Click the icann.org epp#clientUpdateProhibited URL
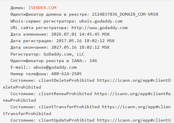The image size is (174, 123). [134, 120]
